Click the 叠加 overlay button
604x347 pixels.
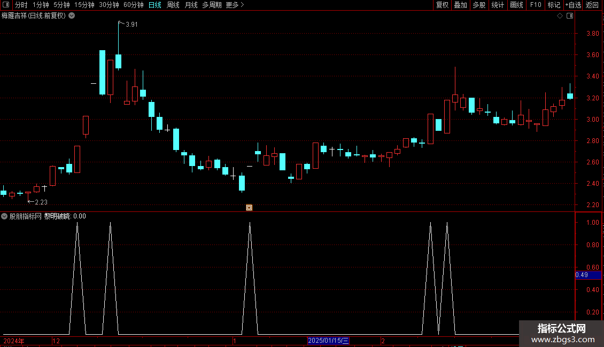[460, 5]
